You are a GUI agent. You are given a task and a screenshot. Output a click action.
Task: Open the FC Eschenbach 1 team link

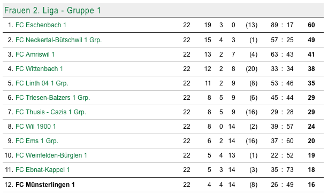point(41,25)
